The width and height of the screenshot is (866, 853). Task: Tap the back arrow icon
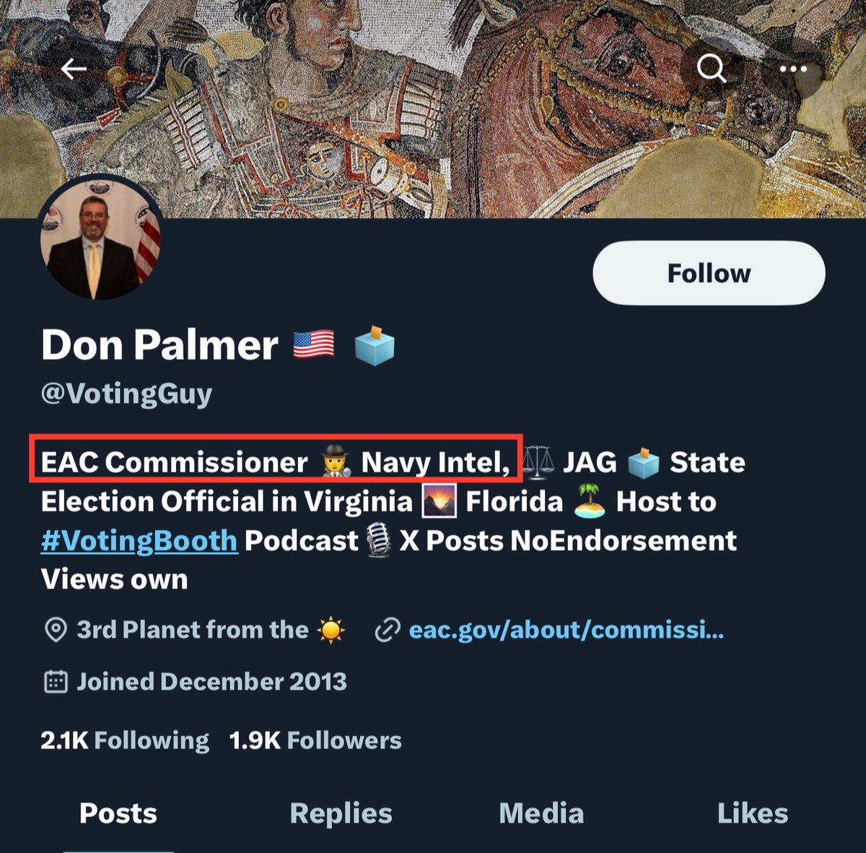click(x=74, y=69)
